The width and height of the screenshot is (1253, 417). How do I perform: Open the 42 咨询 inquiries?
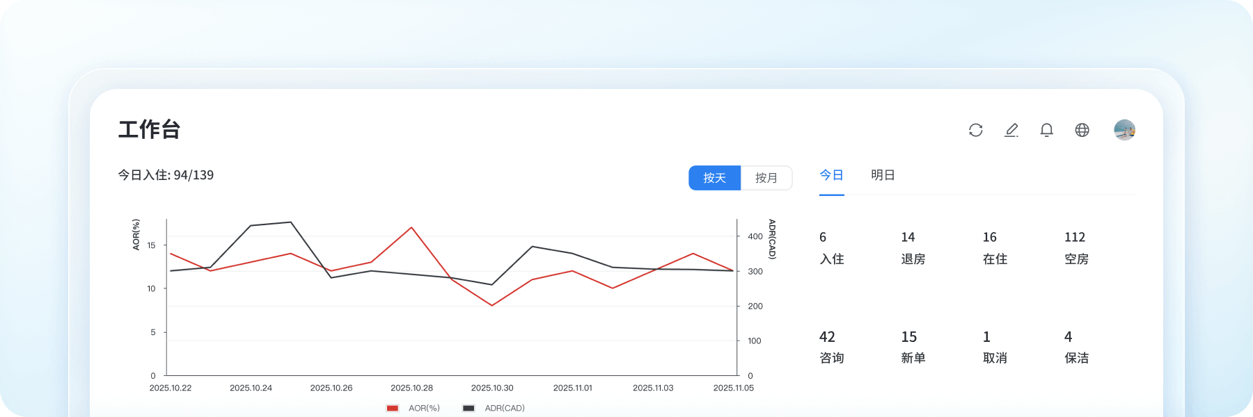tap(831, 347)
